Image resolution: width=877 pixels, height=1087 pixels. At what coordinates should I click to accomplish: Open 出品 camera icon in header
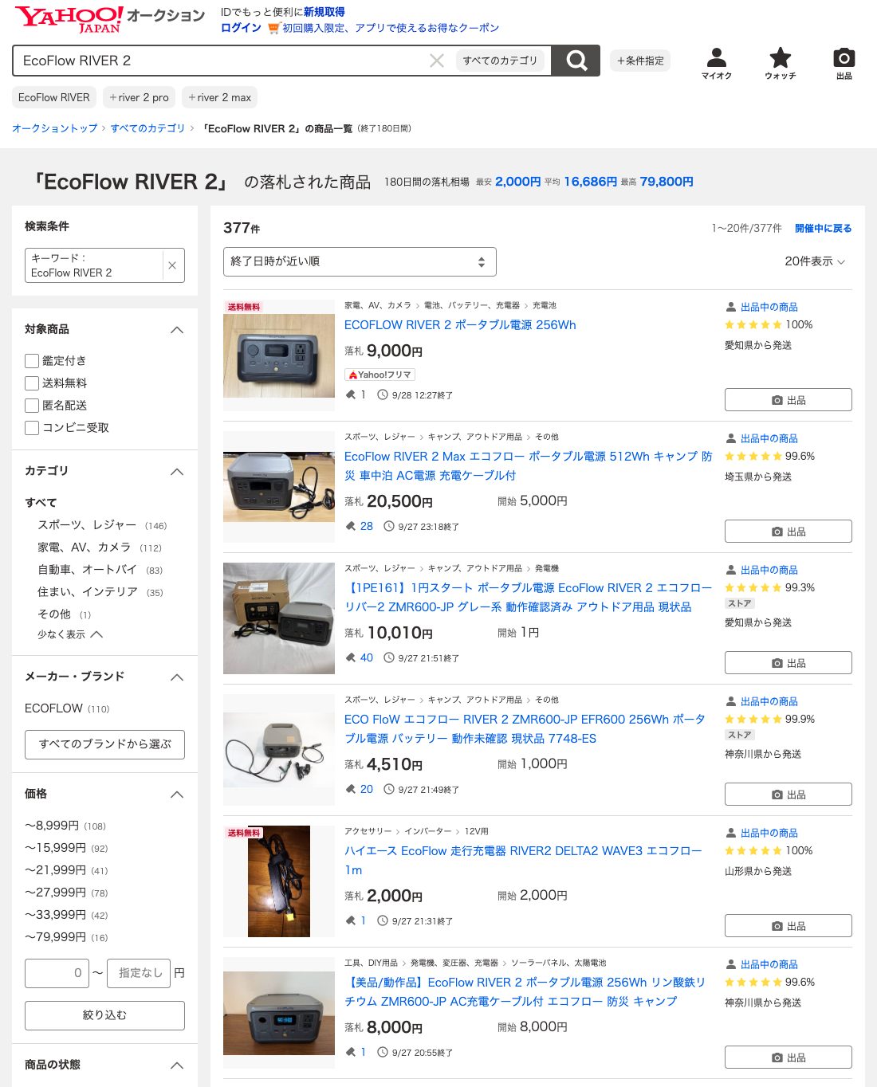point(844,63)
